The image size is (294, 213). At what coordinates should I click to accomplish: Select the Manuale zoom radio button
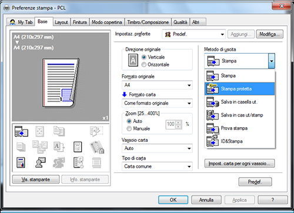pyautogui.click(x=129, y=129)
